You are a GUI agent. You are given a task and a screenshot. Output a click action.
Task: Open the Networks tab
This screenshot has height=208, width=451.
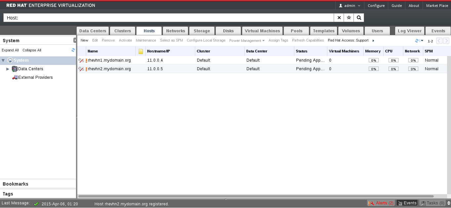click(175, 31)
